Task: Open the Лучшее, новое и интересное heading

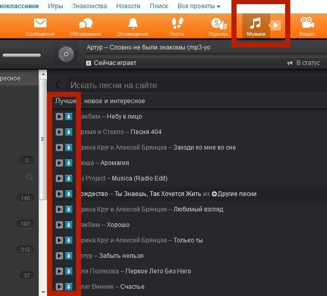Action: pos(100,101)
